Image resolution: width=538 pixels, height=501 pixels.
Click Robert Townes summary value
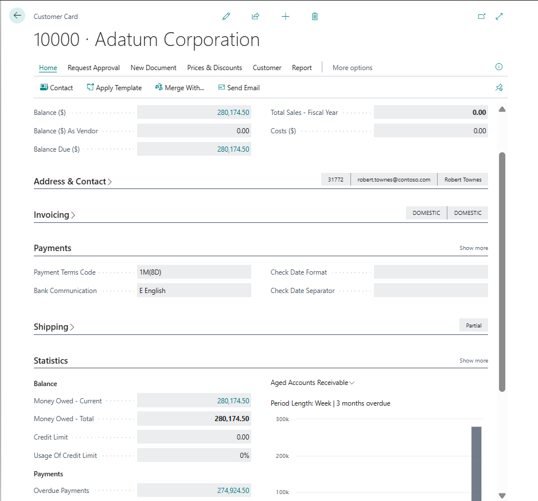pos(463,179)
